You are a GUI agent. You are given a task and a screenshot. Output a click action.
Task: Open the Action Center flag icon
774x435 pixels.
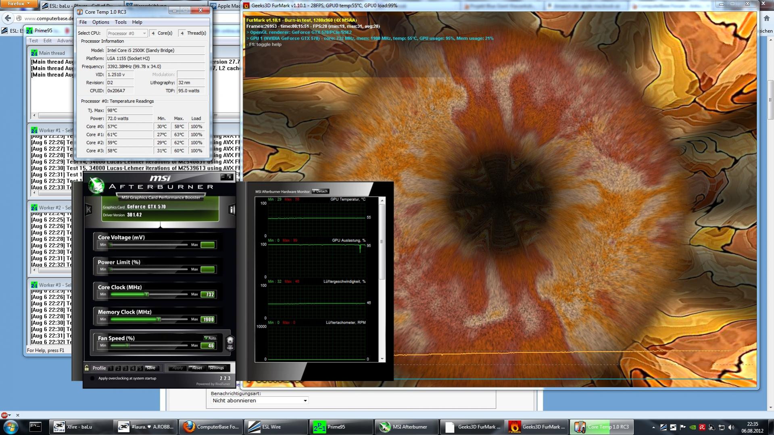[683, 427]
